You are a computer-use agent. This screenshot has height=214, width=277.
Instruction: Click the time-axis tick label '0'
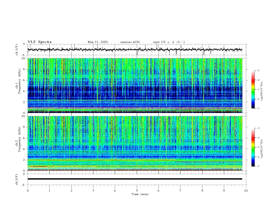pos(28,191)
